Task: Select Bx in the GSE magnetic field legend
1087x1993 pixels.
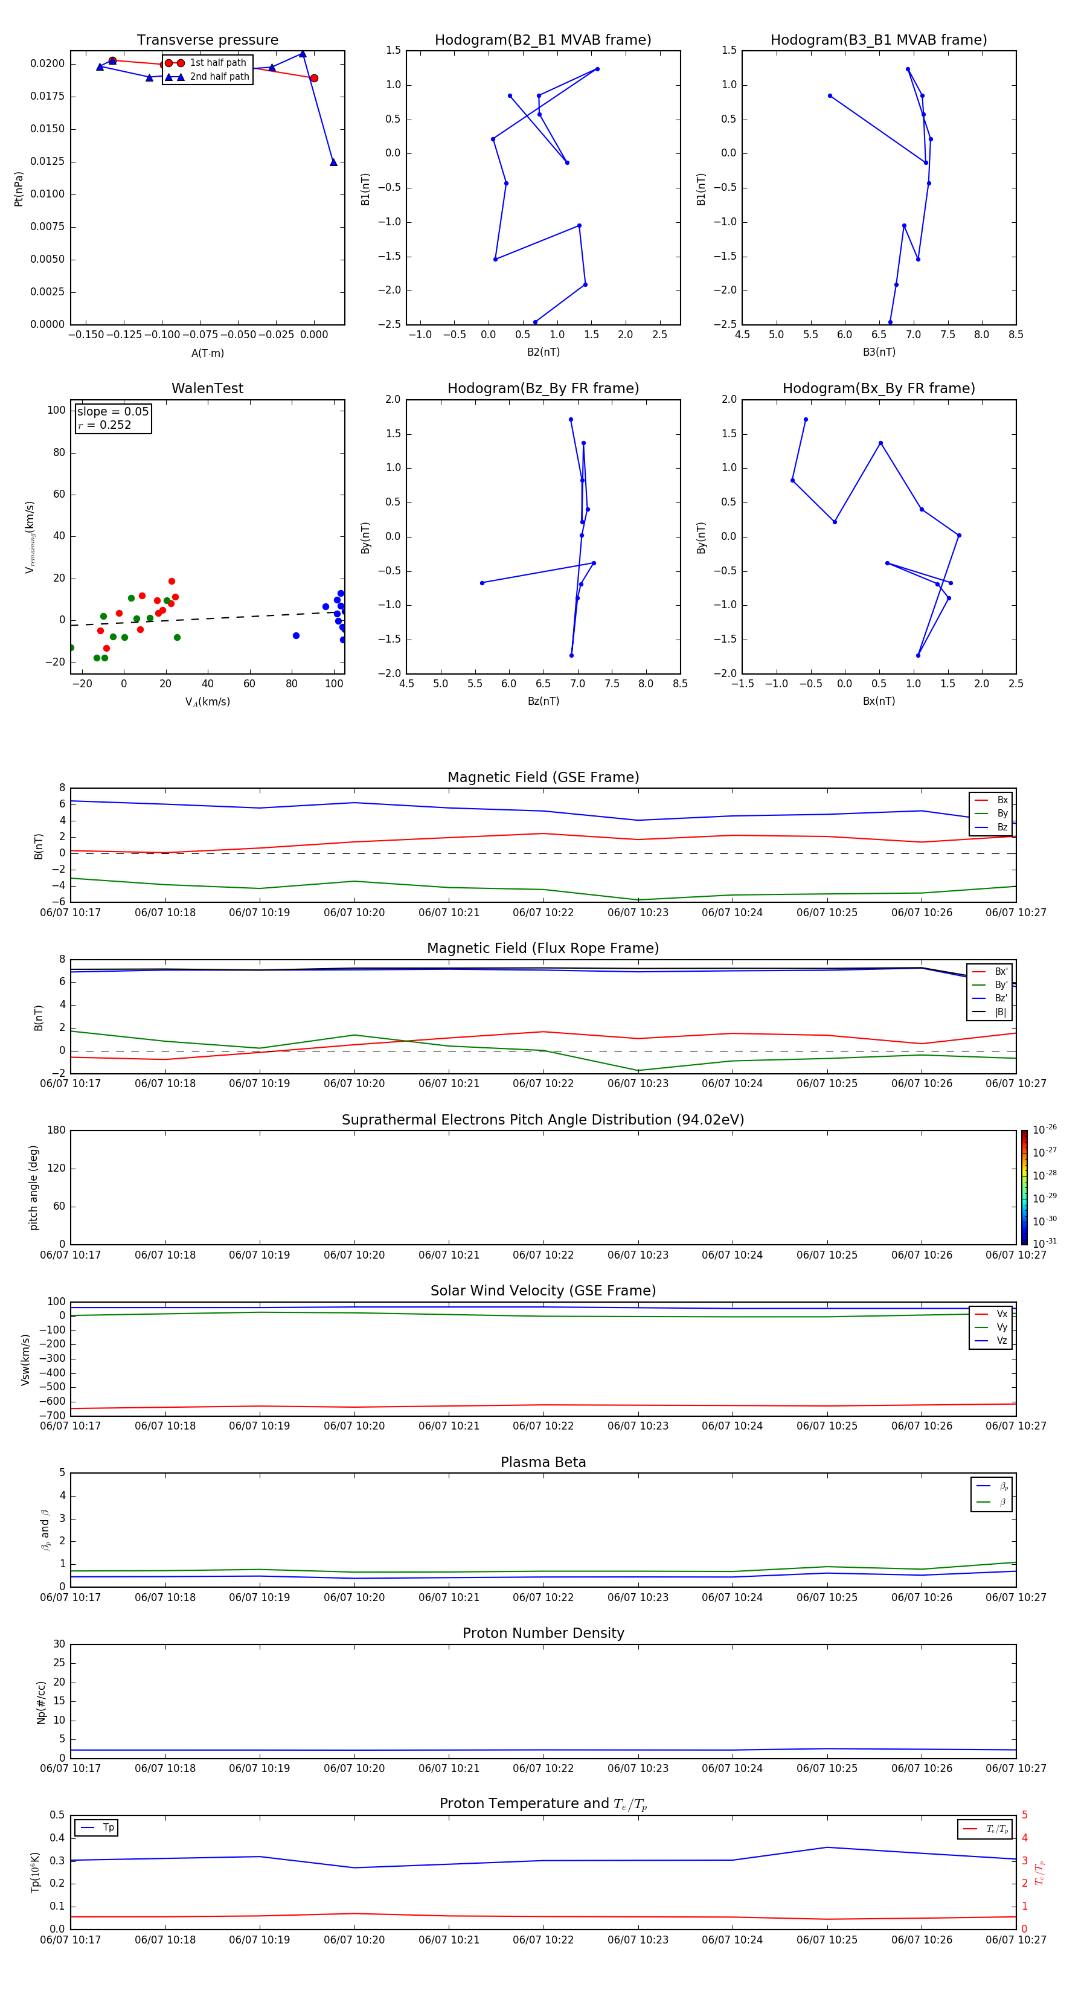Action: point(991,800)
